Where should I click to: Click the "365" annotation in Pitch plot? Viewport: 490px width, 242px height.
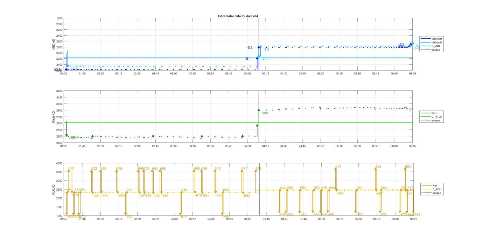pyautogui.click(x=265, y=113)
